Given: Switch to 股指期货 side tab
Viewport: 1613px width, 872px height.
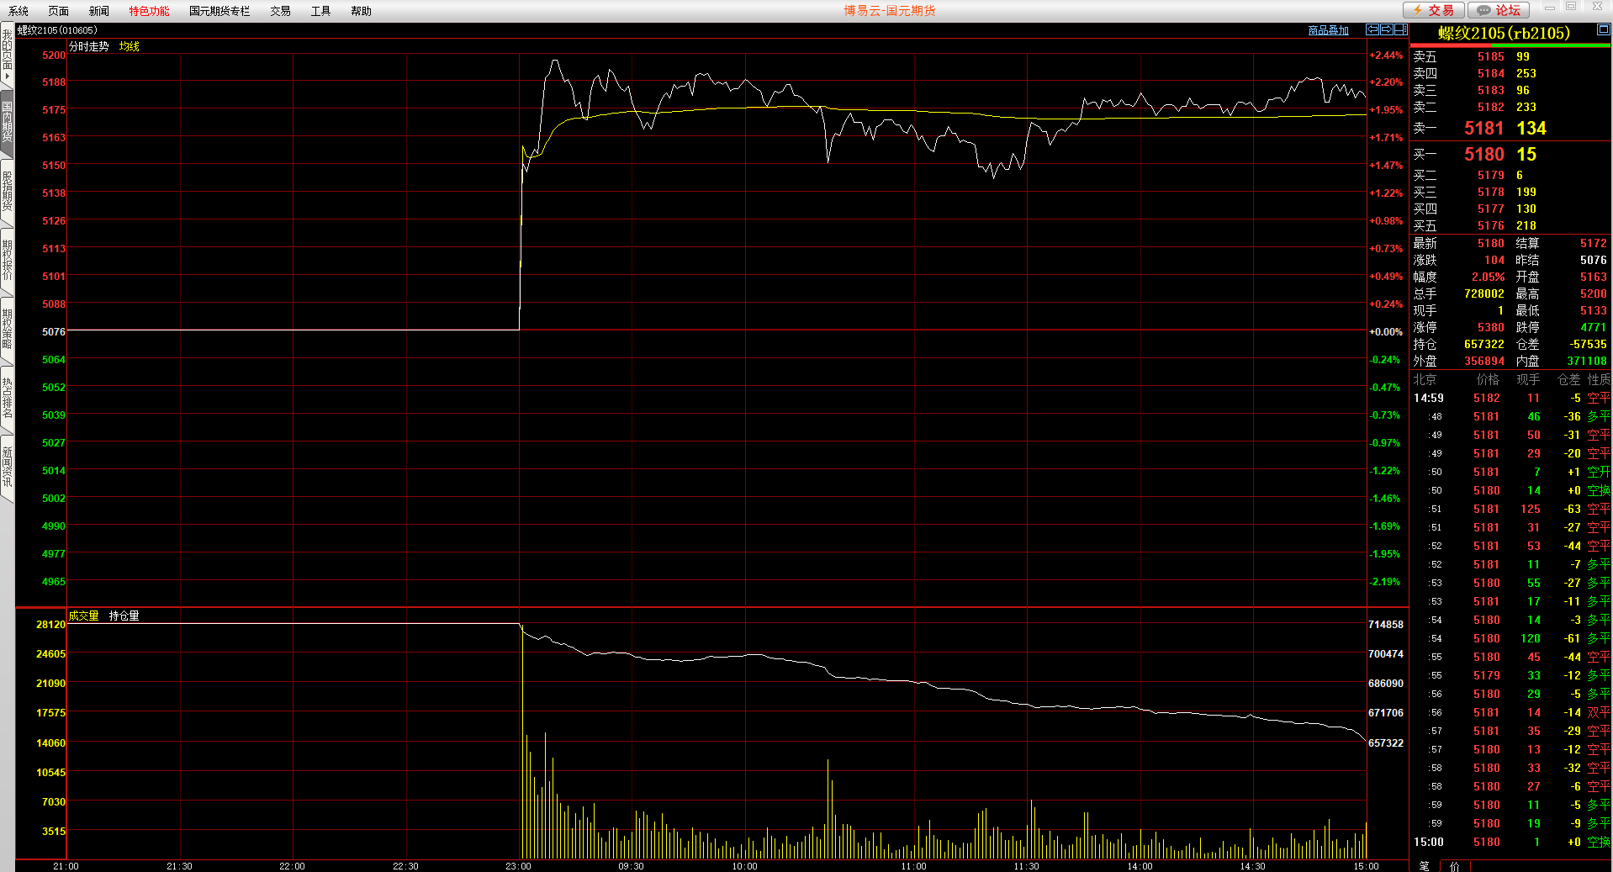Looking at the screenshot, I should (7, 192).
